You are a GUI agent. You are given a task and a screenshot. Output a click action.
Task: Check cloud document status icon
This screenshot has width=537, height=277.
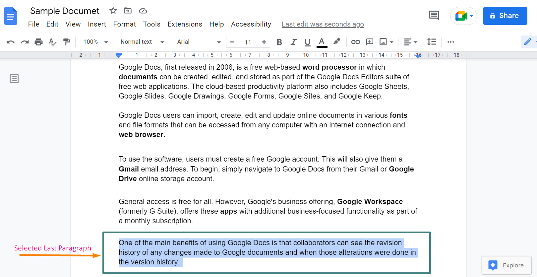[x=143, y=11]
